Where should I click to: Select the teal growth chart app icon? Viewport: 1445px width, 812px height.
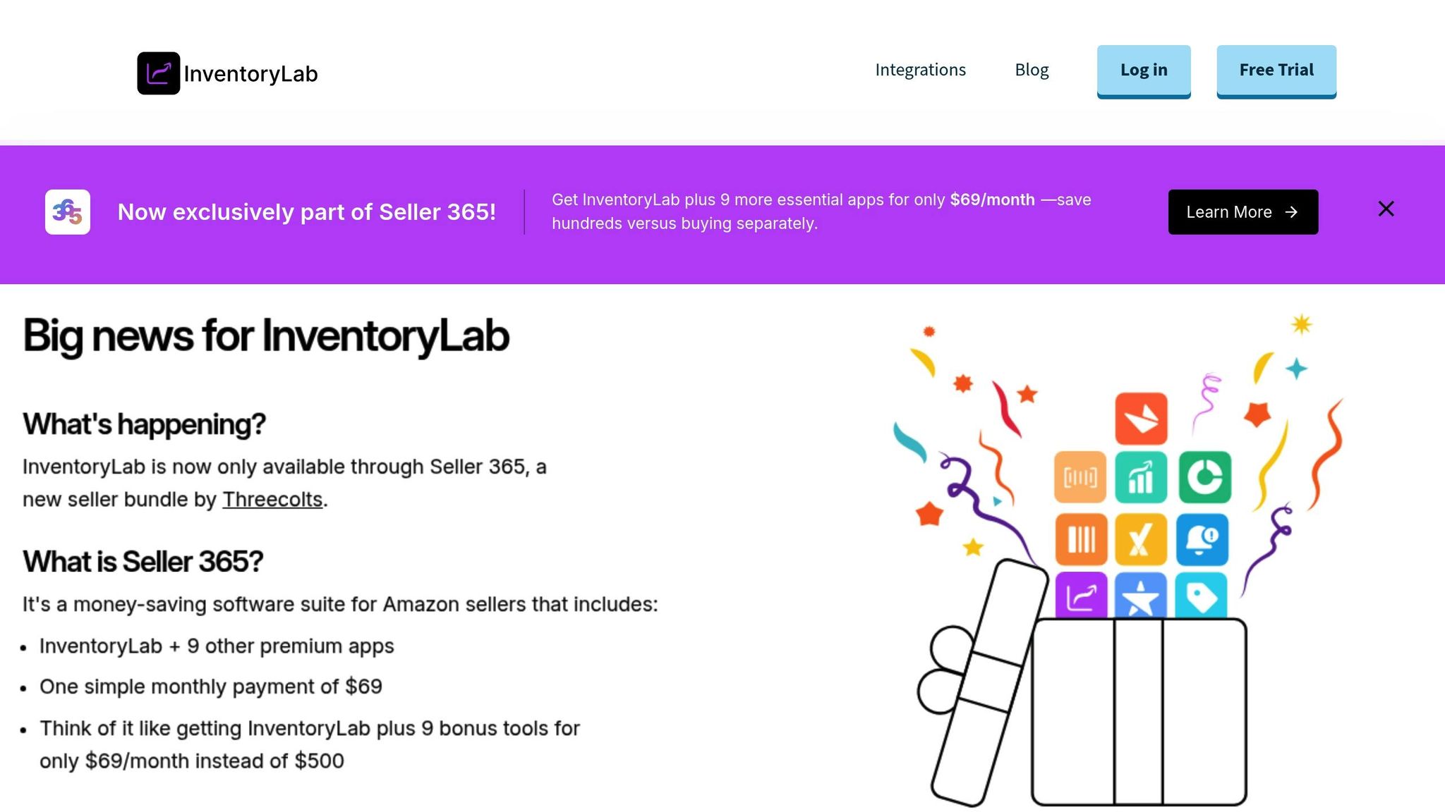pos(1140,477)
